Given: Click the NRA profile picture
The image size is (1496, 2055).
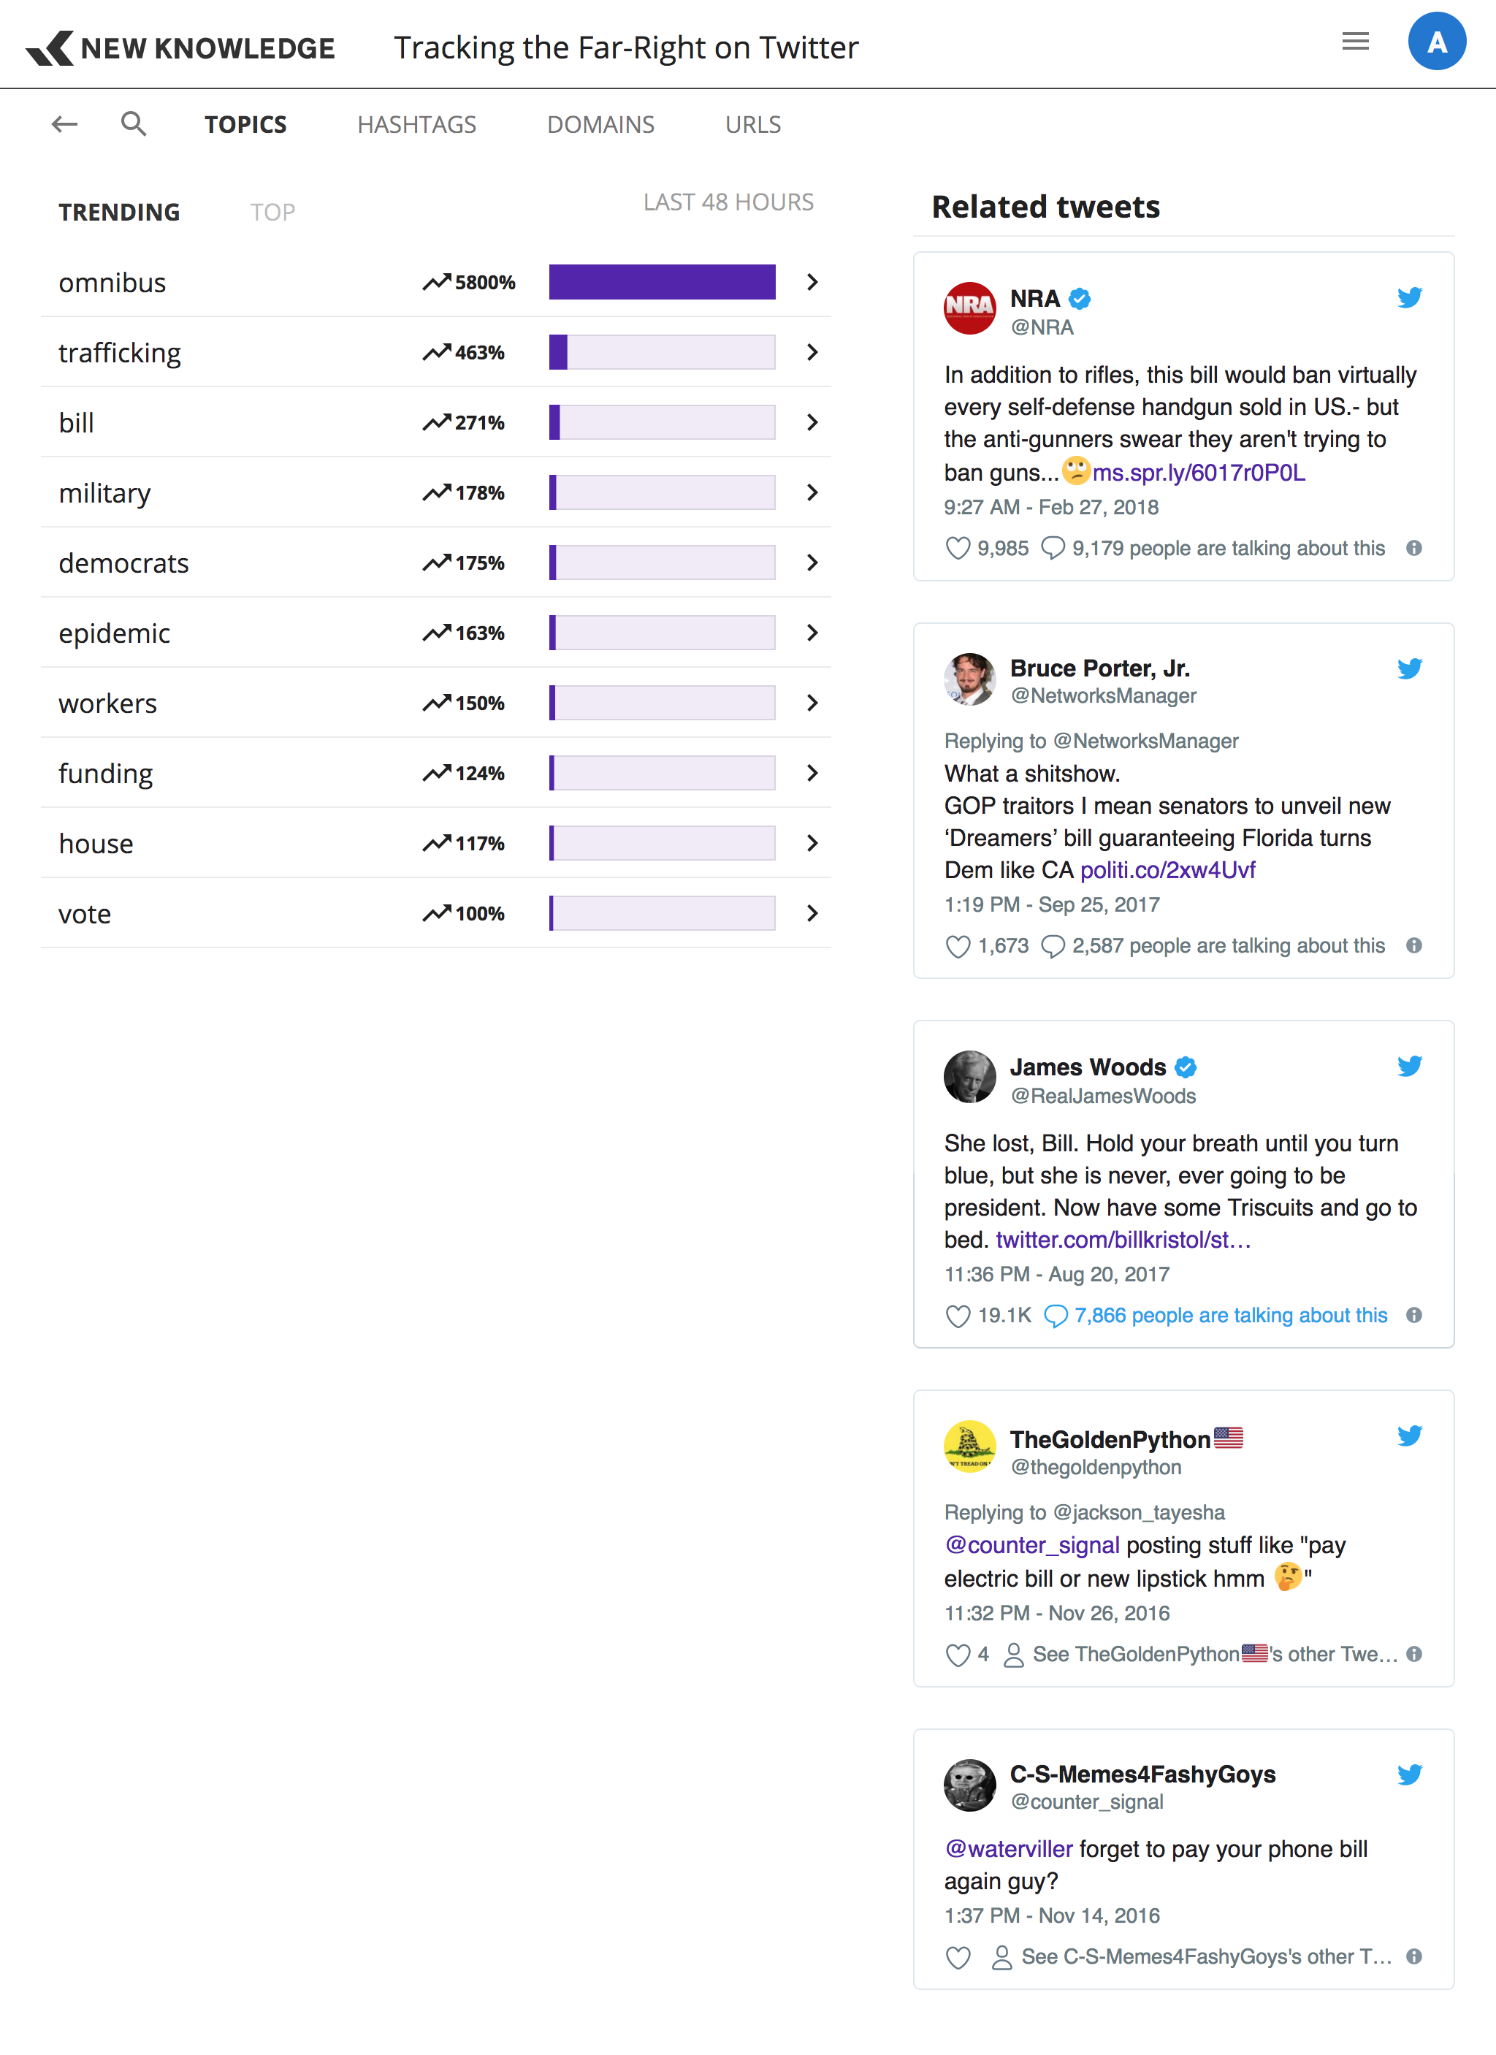Looking at the screenshot, I should pos(969,308).
